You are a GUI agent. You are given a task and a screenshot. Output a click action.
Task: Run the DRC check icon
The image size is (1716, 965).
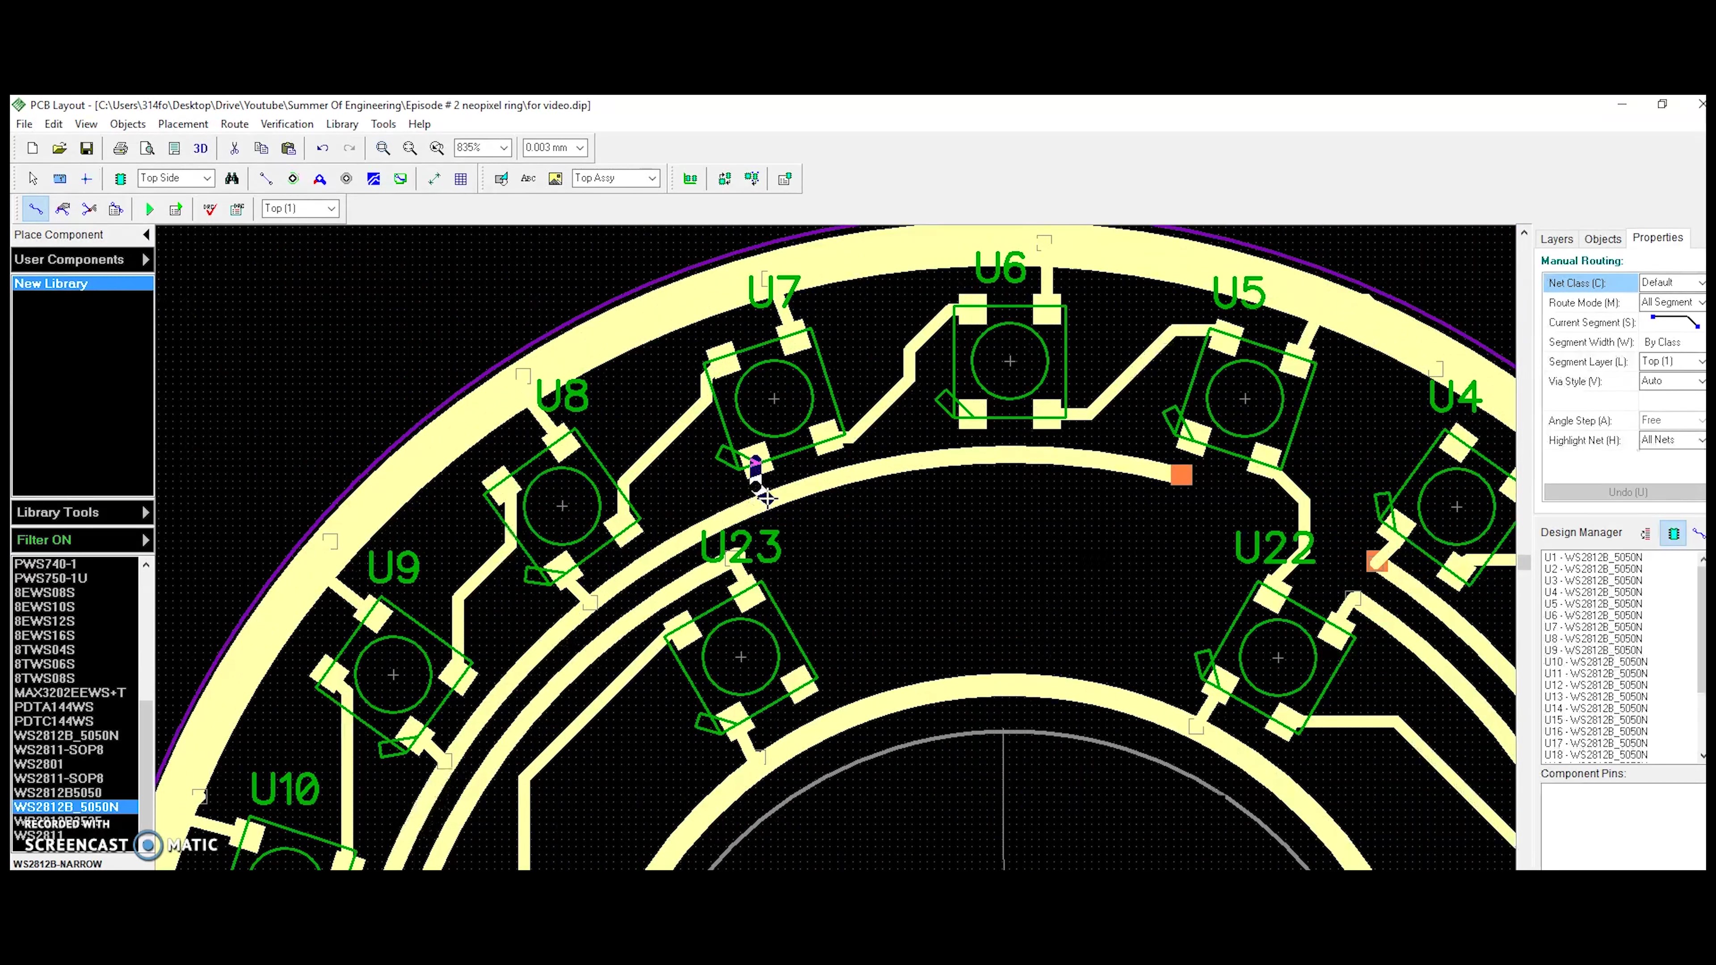[x=210, y=209]
